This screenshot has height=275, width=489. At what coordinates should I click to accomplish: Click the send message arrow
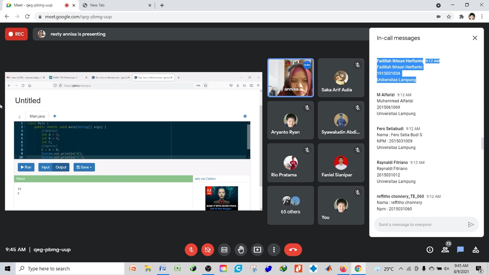coord(471,225)
